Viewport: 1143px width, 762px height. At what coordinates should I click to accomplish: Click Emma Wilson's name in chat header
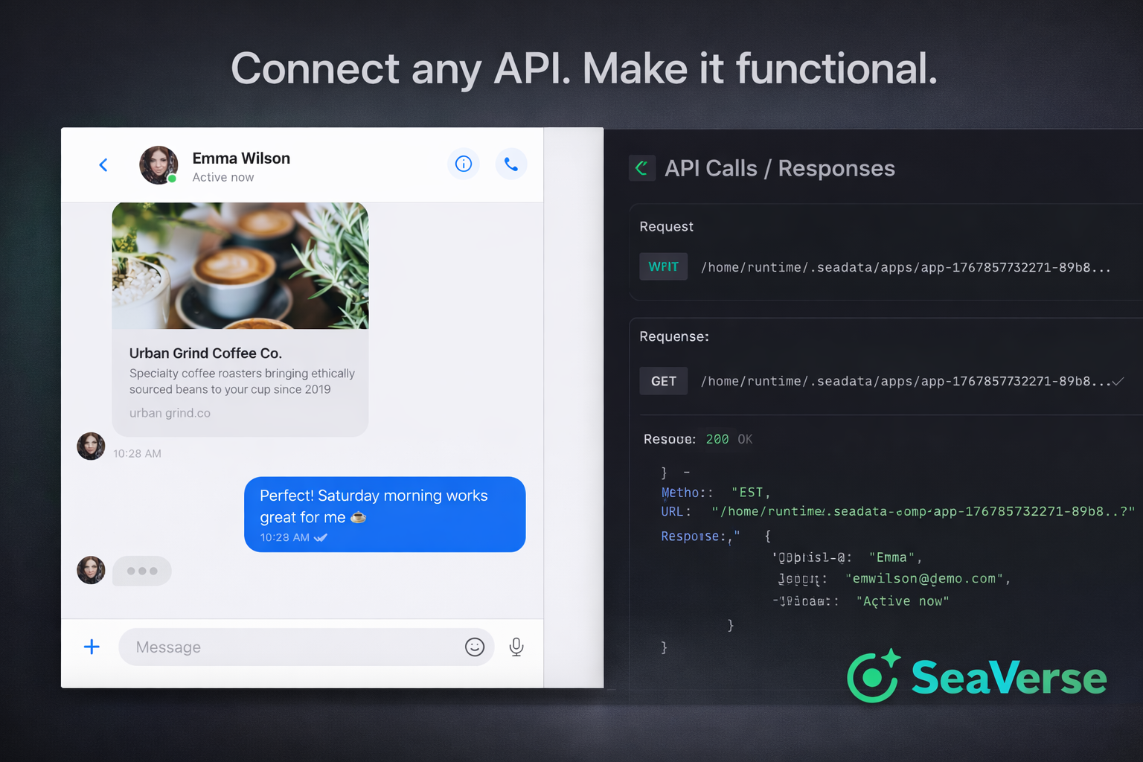[241, 158]
